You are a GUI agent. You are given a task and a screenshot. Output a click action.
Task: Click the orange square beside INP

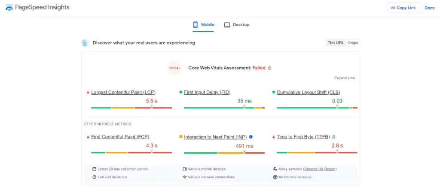[x=181, y=137]
